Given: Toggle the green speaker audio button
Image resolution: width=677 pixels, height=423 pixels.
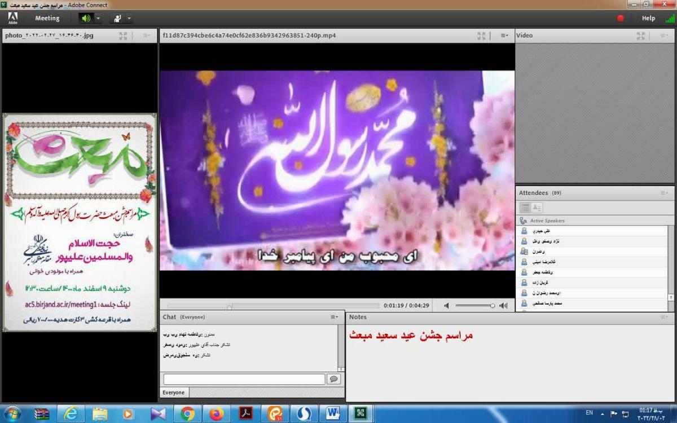Looking at the screenshot, I should [86, 18].
